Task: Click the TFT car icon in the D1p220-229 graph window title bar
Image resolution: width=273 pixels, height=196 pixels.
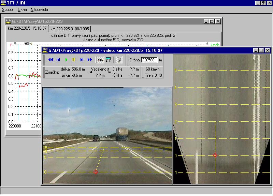Action: point(8,21)
